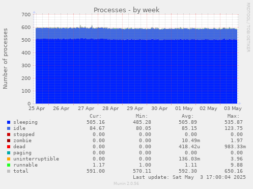
Task: Click sleeping current value 505.16
Action: [96, 122]
